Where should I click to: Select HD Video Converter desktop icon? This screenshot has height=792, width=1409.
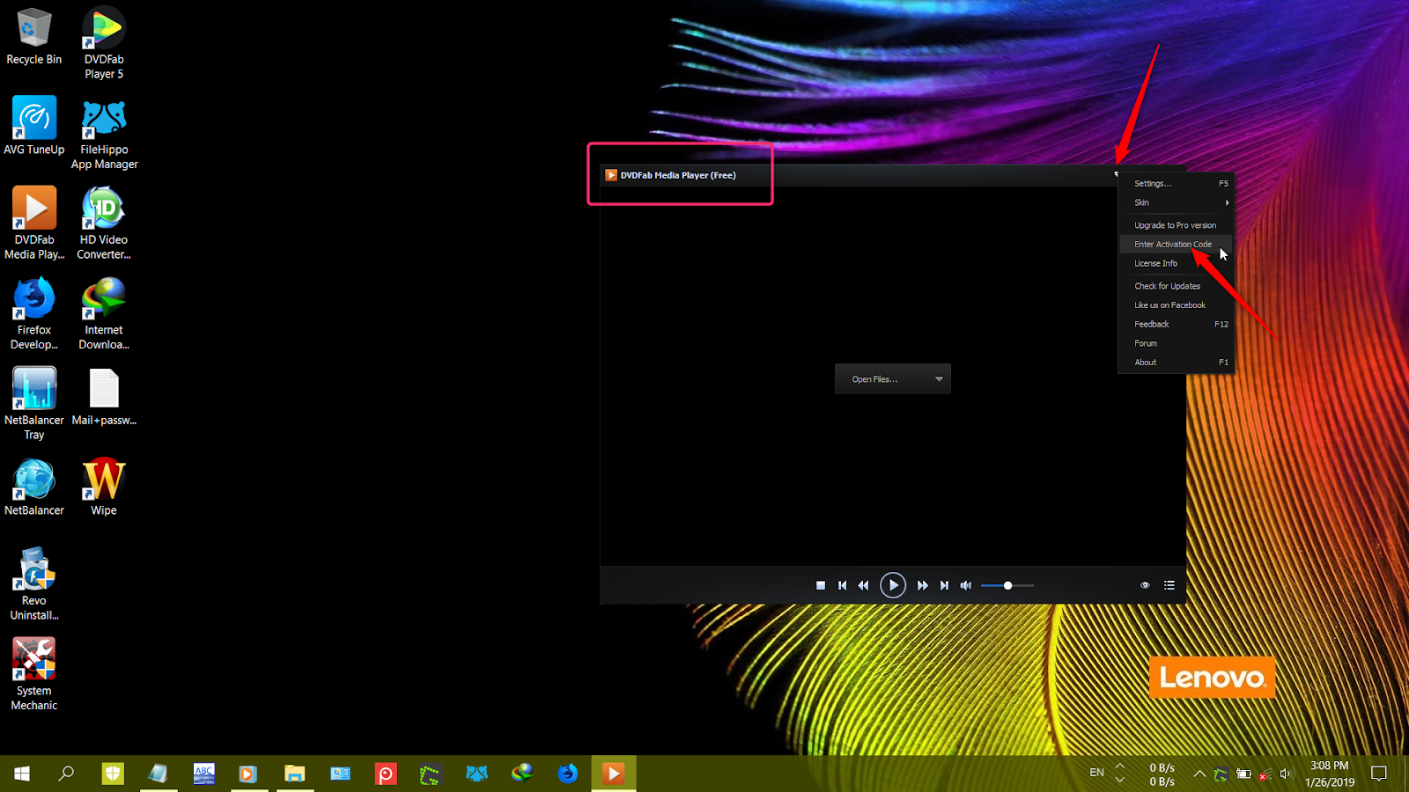[104, 223]
